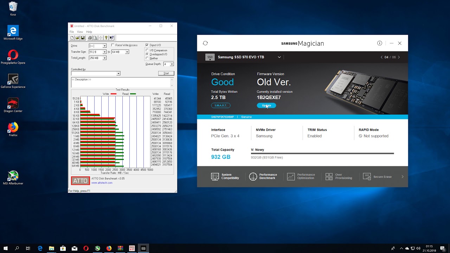
Task: Open the 64 MB transfer size dropdown
Action: pos(127,52)
